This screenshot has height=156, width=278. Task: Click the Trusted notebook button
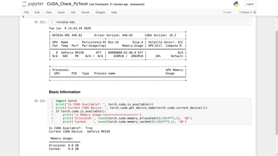(227, 12)
